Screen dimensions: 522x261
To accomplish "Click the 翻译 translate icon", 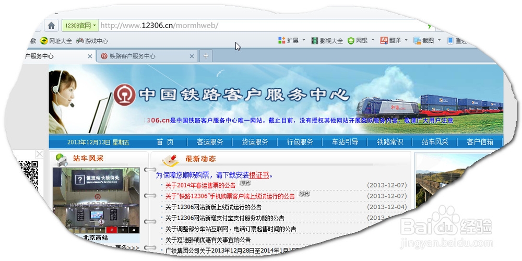I will (x=384, y=41).
